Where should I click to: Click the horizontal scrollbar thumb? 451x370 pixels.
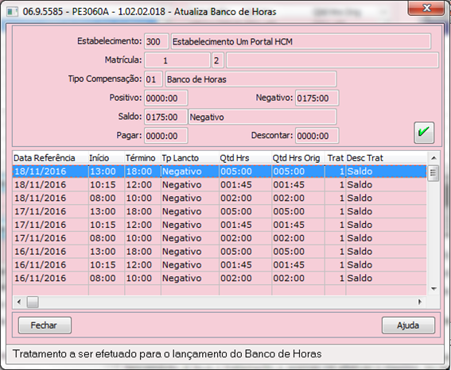[33, 302]
